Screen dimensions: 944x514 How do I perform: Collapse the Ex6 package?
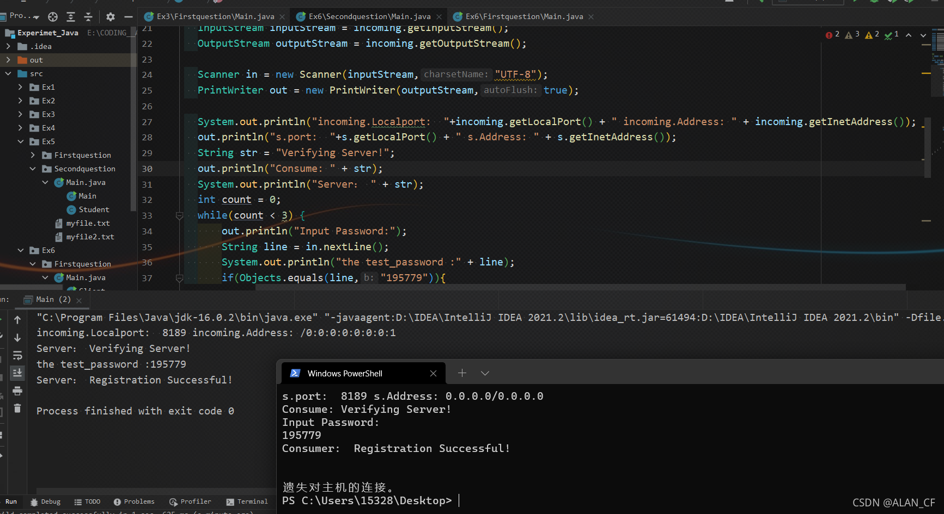[x=20, y=250]
